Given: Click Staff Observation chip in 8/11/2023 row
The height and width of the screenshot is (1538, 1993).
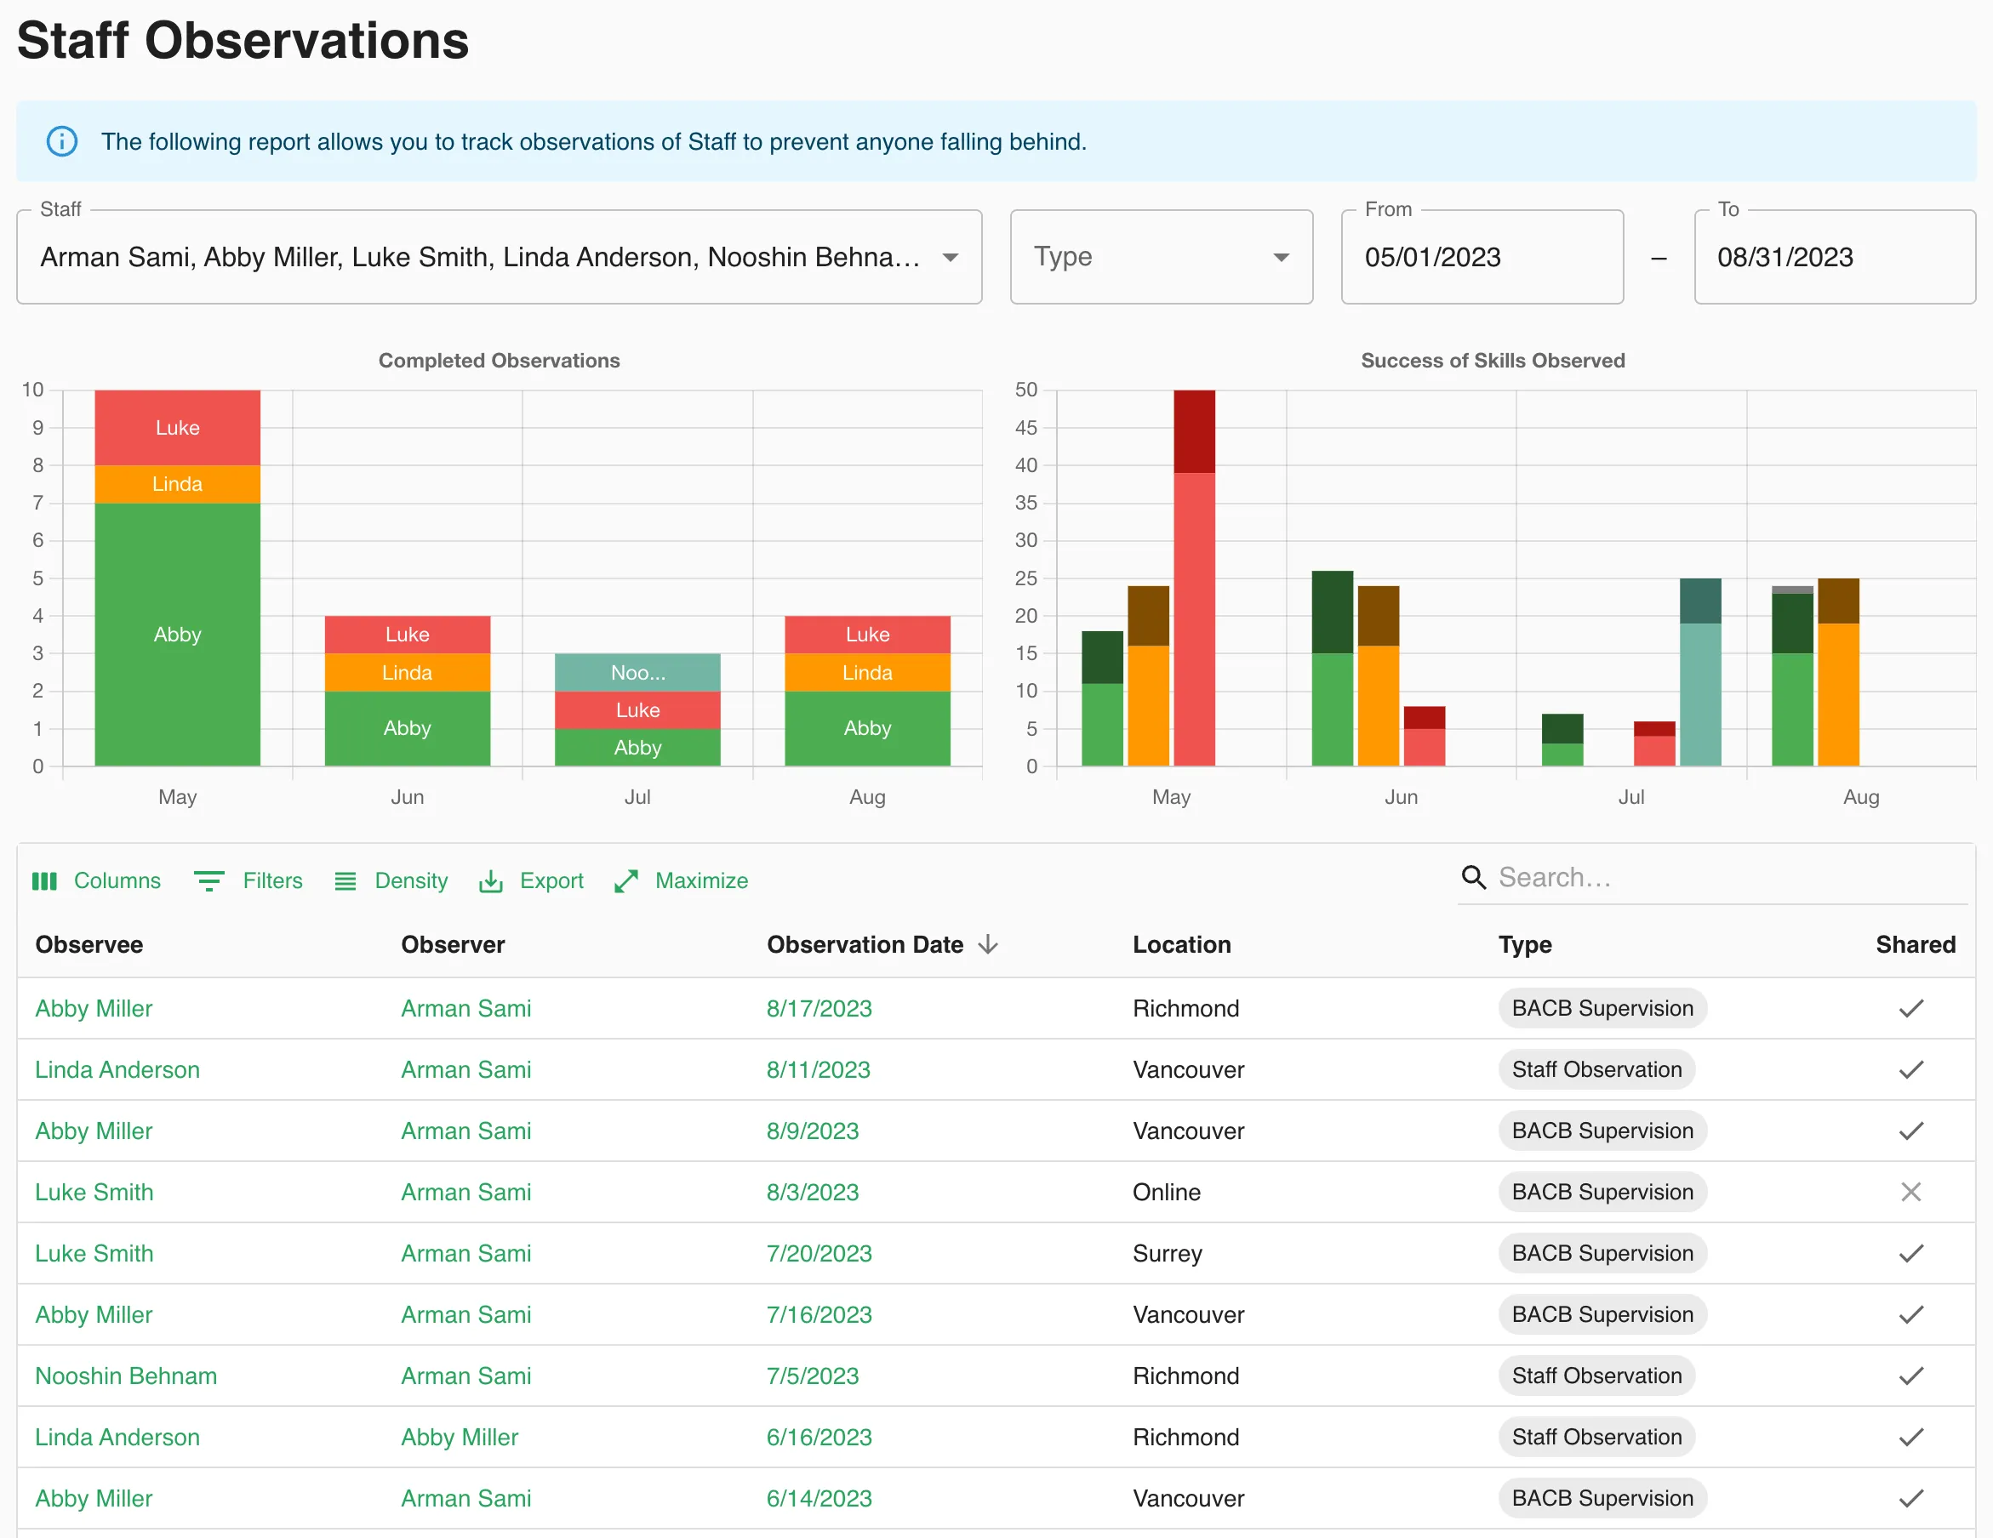Looking at the screenshot, I should tap(1597, 1070).
